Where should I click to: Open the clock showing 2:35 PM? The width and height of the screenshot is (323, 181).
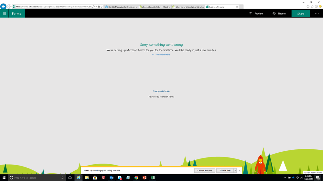pyautogui.click(x=308, y=178)
